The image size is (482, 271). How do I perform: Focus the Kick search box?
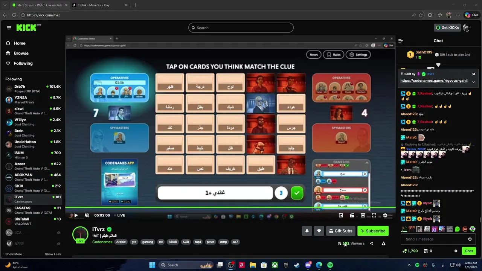coord(241,27)
